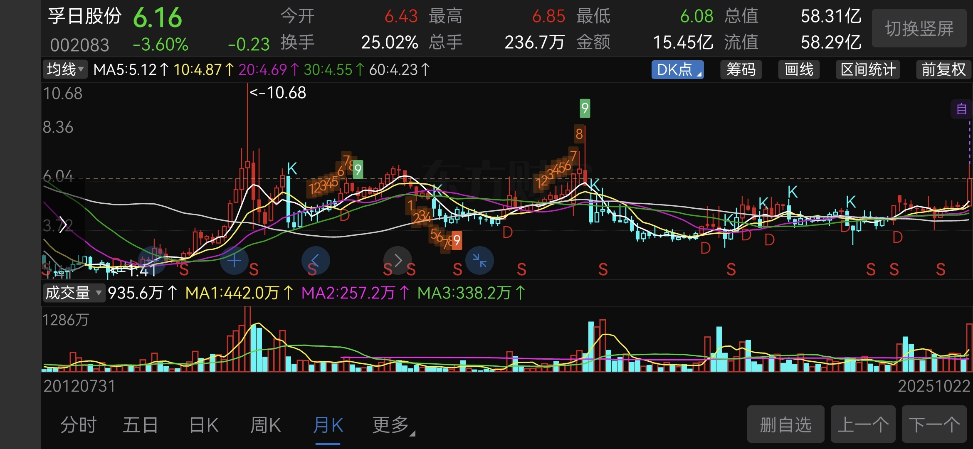The width and height of the screenshot is (973, 449).
Task: Click the 删自选 button
Action: point(785,424)
